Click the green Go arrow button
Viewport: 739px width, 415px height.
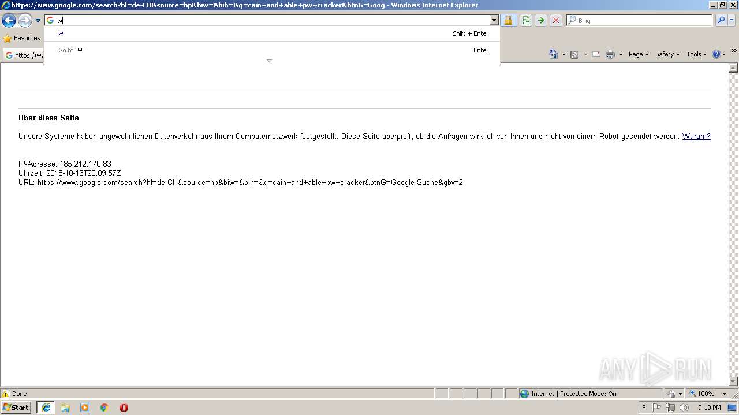click(541, 21)
